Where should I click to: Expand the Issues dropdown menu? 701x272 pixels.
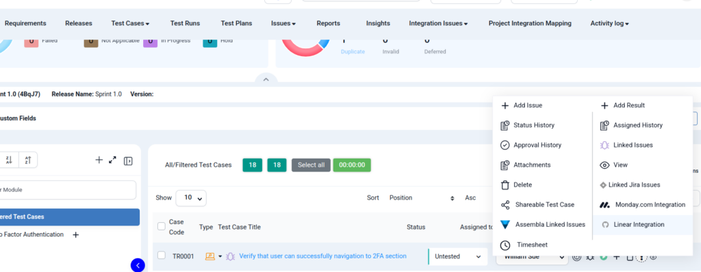(x=283, y=23)
